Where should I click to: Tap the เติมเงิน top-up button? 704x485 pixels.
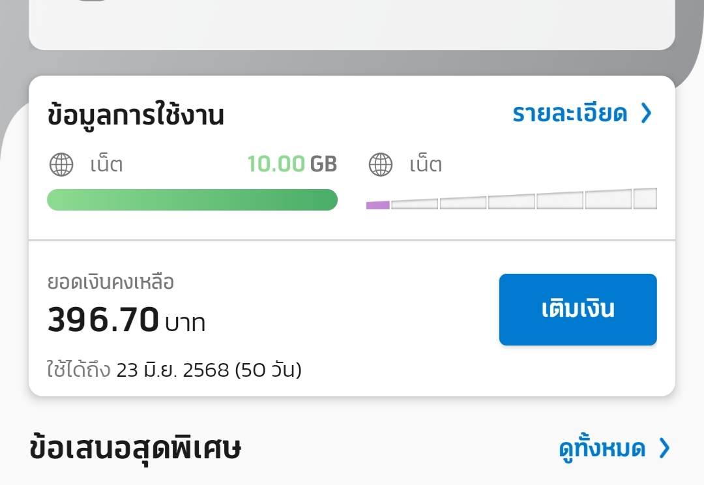pyautogui.click(x=578, y=310)
